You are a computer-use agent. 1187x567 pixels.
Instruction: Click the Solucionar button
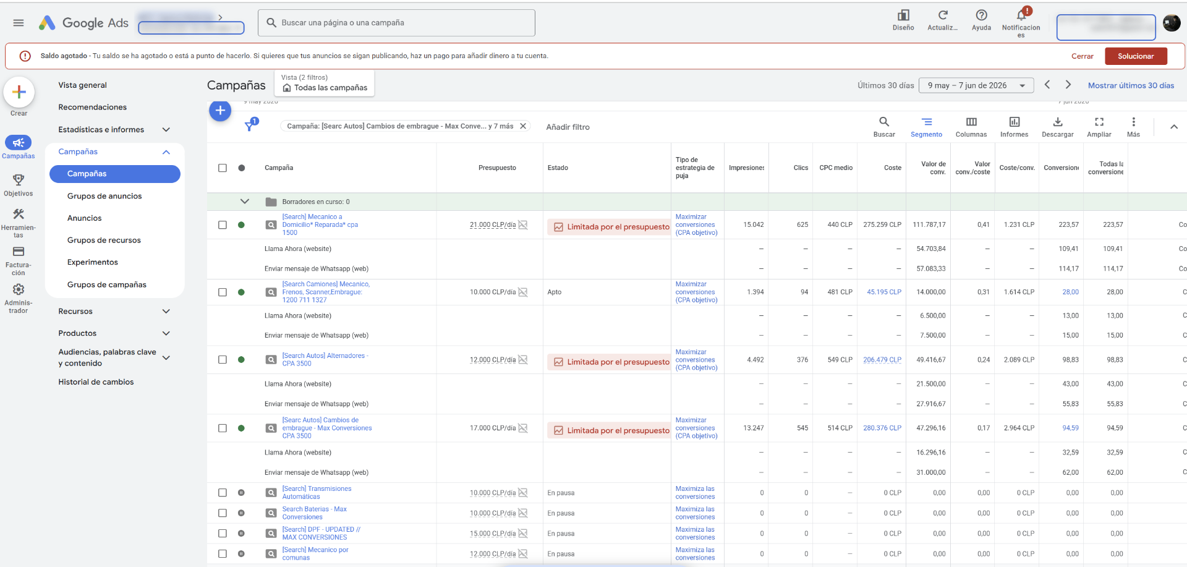pos(1136,56)
